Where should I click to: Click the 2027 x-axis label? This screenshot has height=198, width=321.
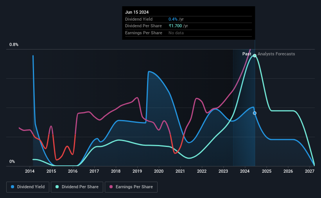click(x=310, y=171)
